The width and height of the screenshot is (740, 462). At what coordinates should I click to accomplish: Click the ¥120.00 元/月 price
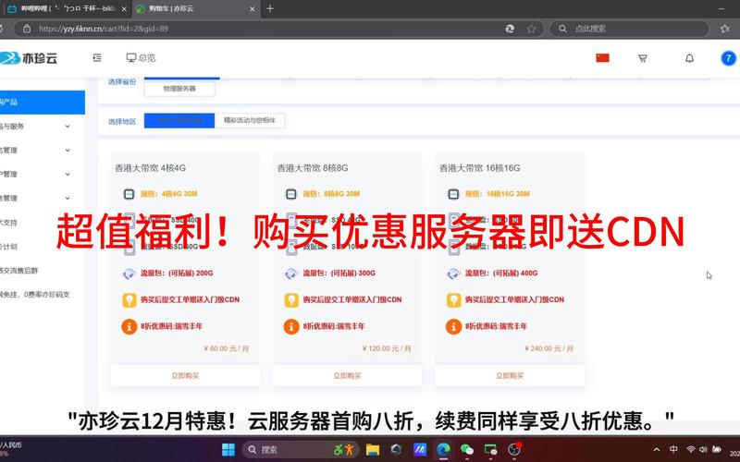click(387, 348)
